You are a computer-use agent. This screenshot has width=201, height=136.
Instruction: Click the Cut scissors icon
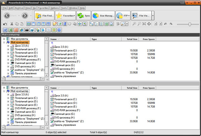pyautogui.click(x=12, y=24)
